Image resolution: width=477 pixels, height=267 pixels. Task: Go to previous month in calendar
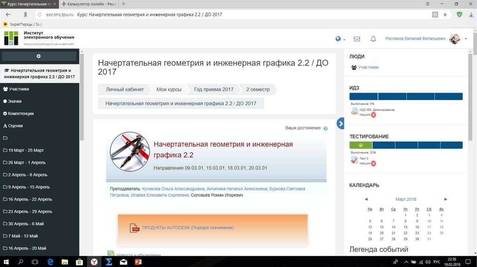tap(366, 199)
